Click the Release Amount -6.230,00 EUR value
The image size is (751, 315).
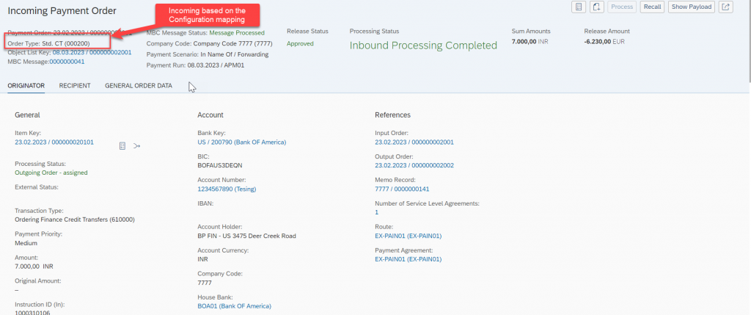pyautogui.click(x=604, y=42)
